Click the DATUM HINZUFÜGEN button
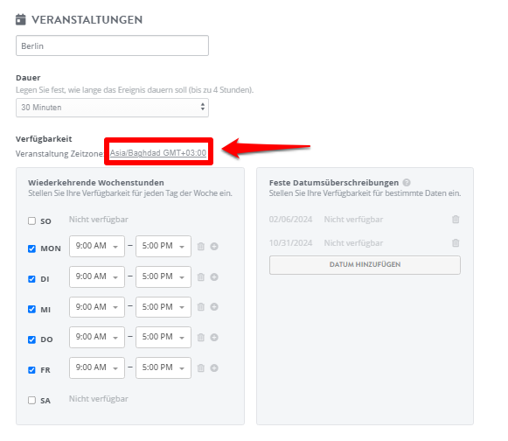 [x=365, y=265]
